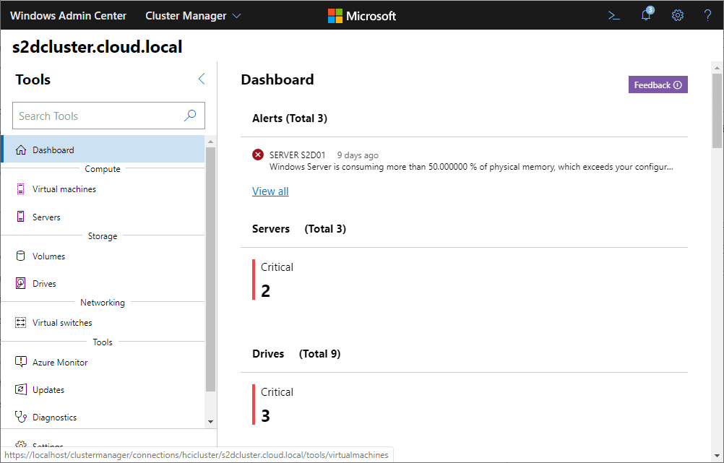Open the PowerShell console icon
Viewport: 724px width, 463px height.
click(x=614, y=15)
